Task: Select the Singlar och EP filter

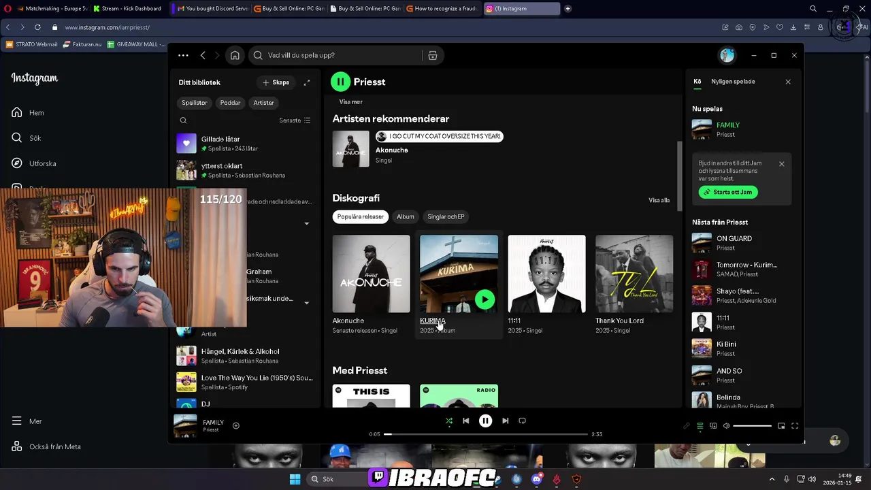Action: click(446, 216)
